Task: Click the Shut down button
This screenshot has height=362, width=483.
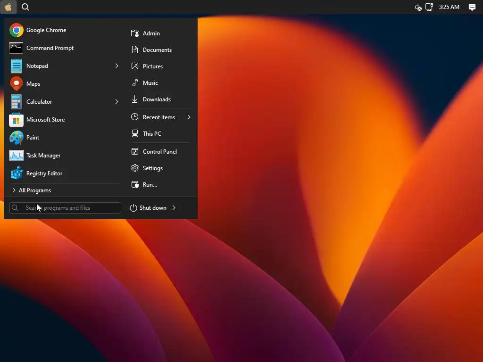Action: click(x=148, y=208)
